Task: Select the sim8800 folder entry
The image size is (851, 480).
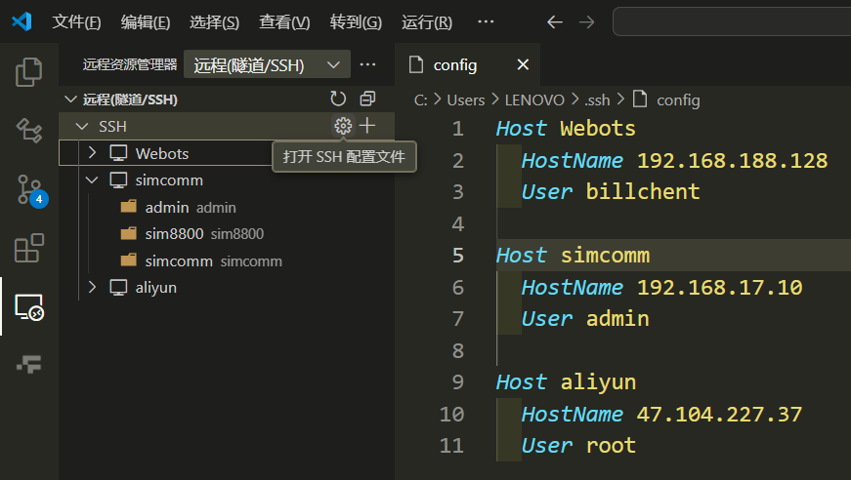Action: point(227,233)
